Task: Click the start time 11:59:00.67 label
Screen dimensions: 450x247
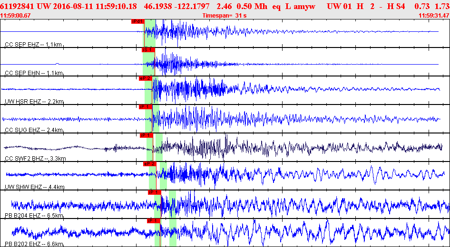Action: (x=16, y=16)
